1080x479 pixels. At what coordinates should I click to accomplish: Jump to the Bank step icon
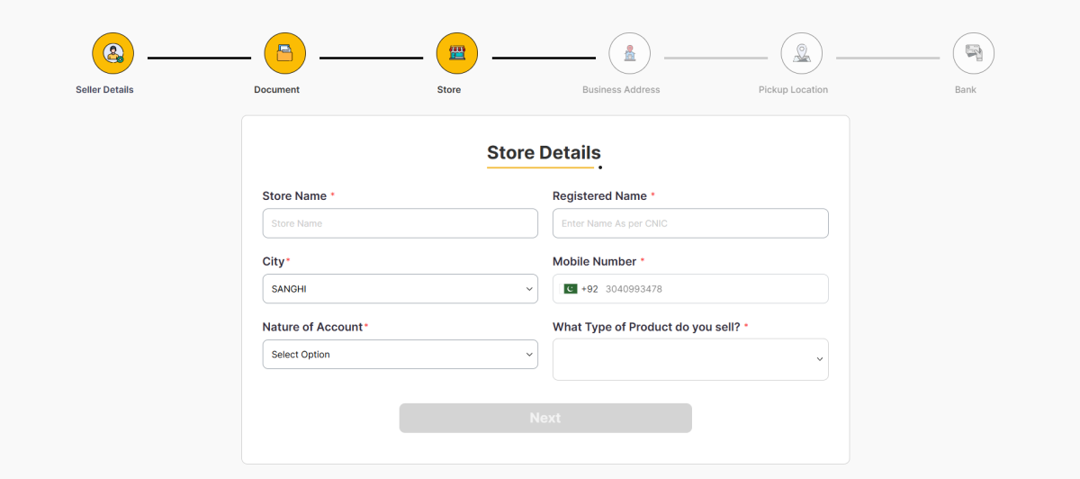(973, 54)
